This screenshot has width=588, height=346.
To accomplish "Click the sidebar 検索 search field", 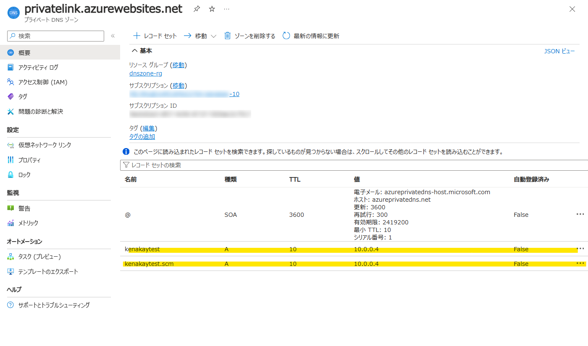I will (55, 36).
